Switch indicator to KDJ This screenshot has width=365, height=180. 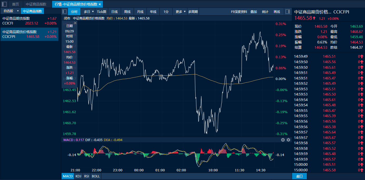(x=78, y=176)
